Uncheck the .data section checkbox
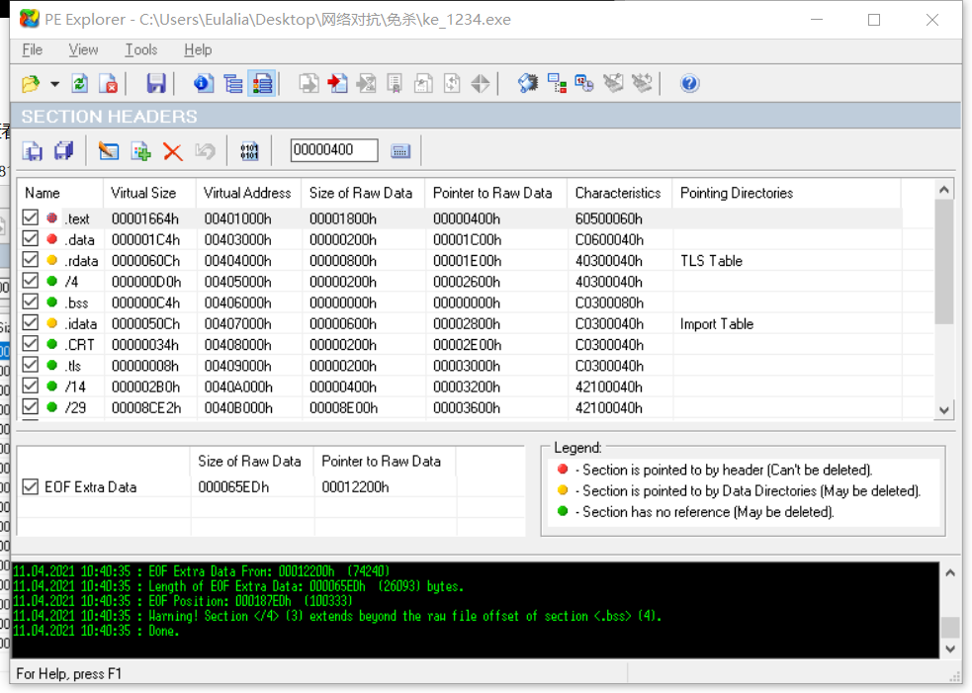This screenshot has height=693, width=972. coord(31,238)
